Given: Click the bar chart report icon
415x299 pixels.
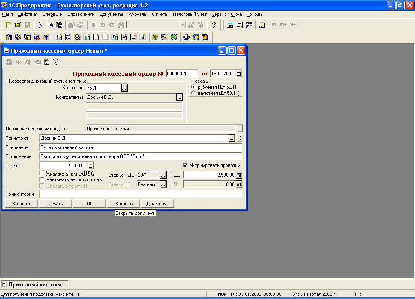Looking at the screenshot, I should (x=143, y=37).
